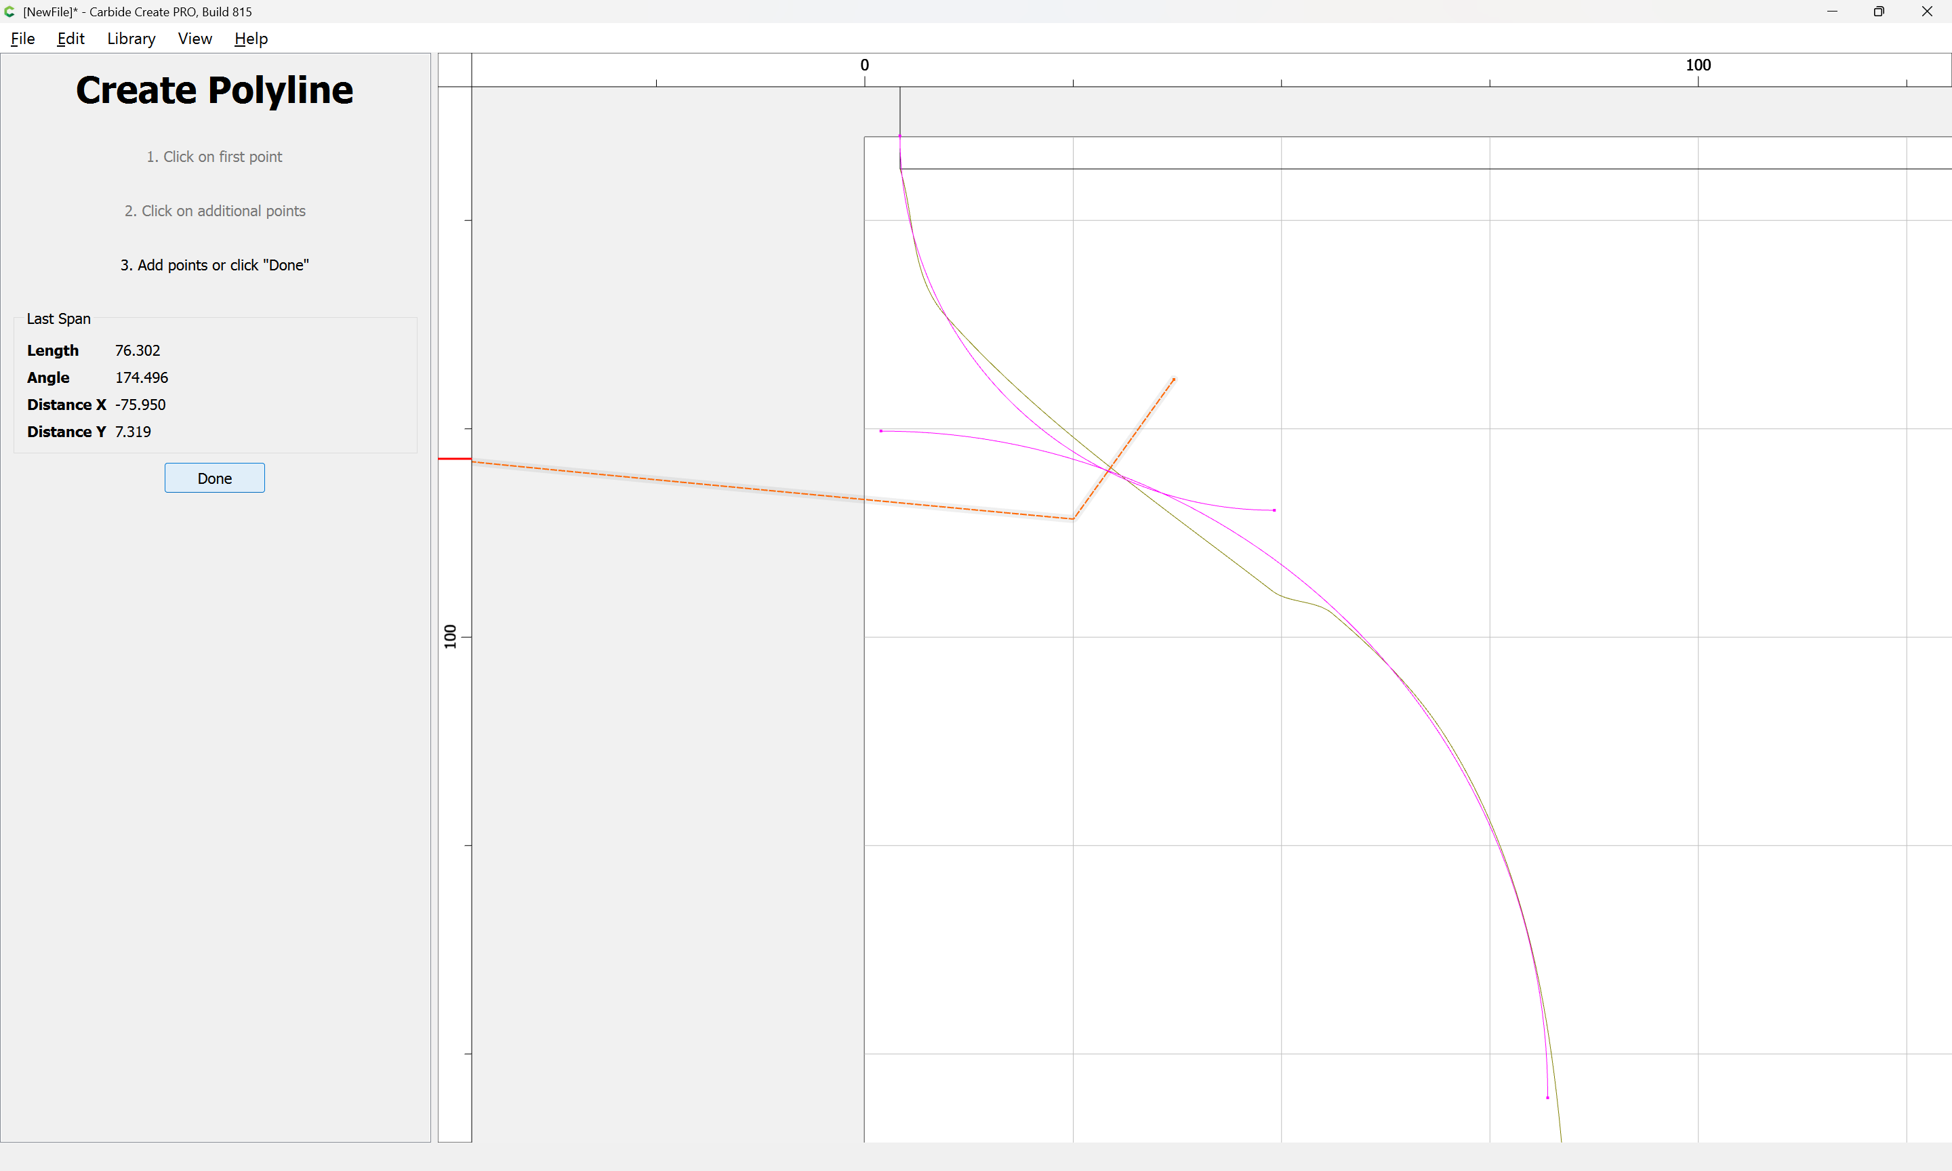Open the Edit menu

pyautogui.click(x=70, y=39)
